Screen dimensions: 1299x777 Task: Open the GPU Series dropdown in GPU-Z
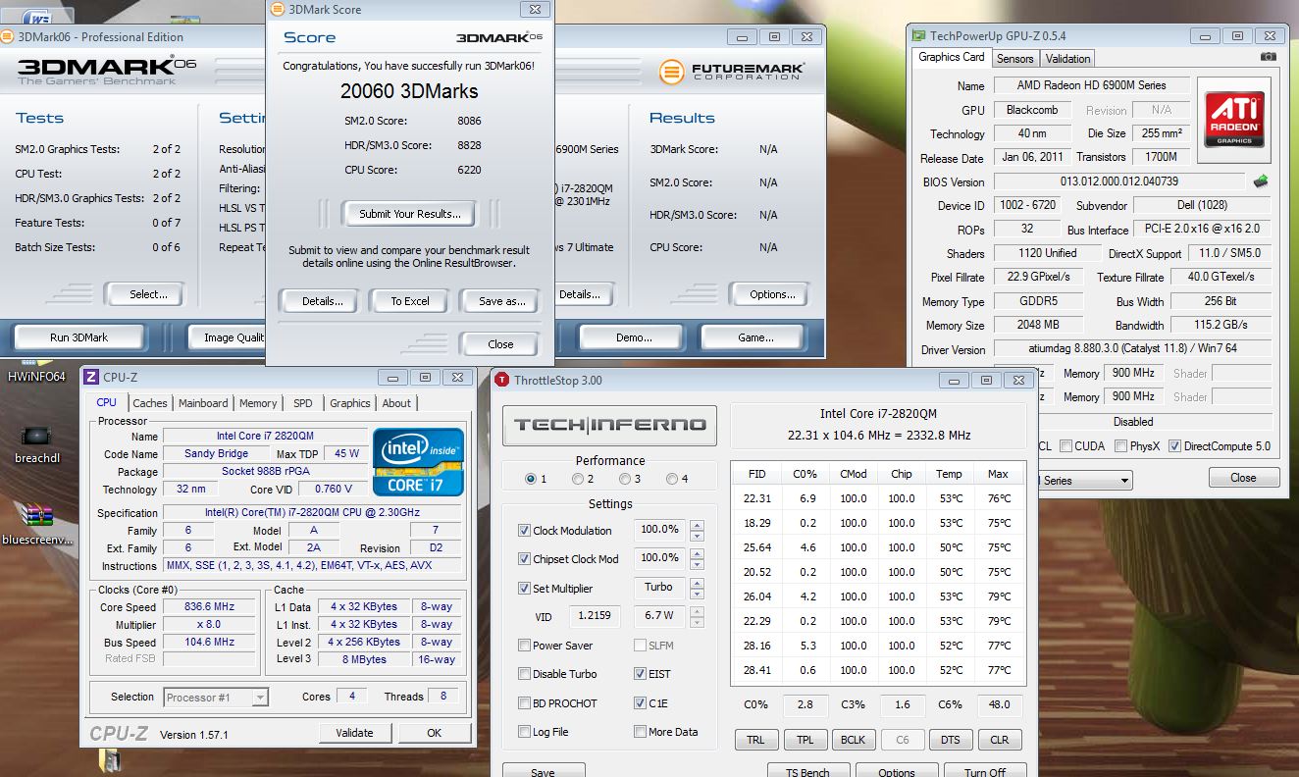pos(1122,481)
